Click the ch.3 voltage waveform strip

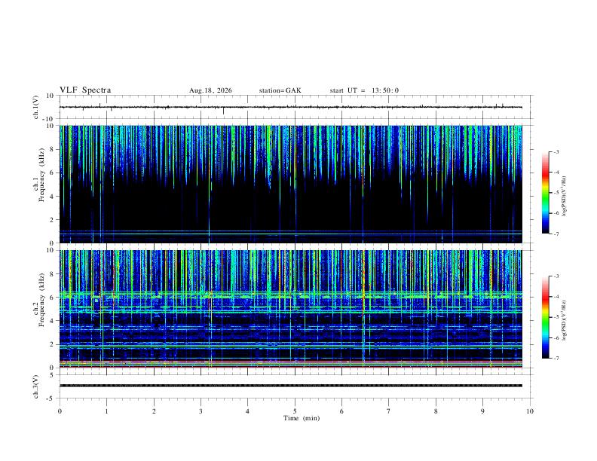(290, 386)
